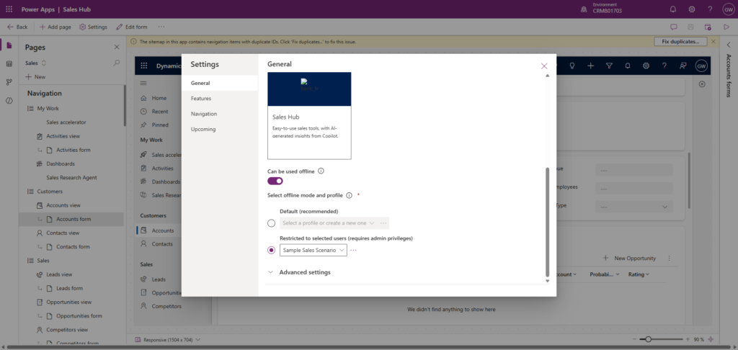
Task: Click the help question mark icon
Action: [x=710, y=9]
